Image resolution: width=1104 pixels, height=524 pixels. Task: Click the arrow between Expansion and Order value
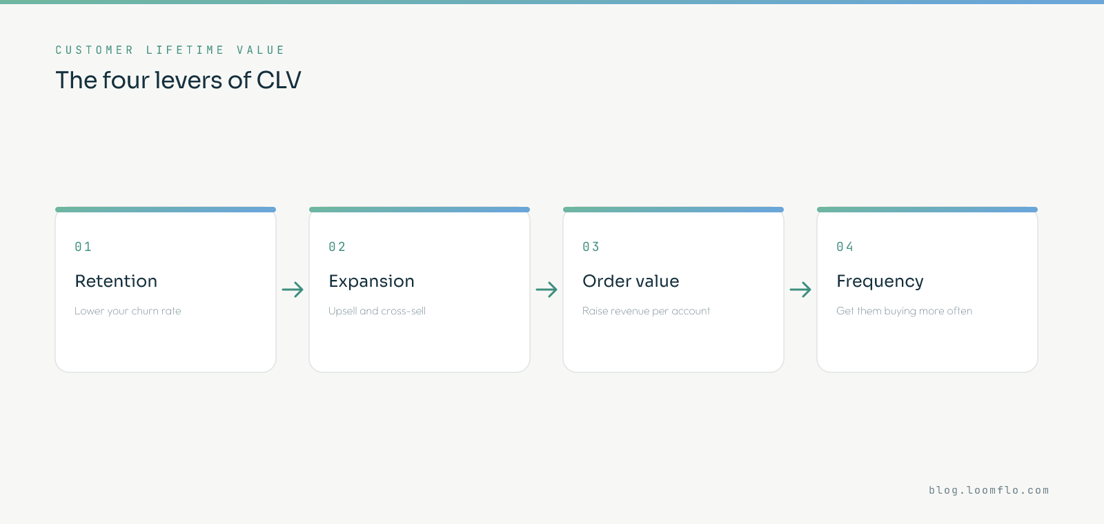click(546, 290)
